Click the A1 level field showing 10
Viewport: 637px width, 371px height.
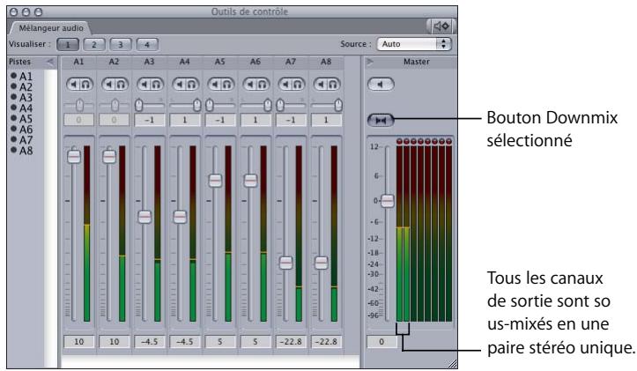tap(78, 342)
